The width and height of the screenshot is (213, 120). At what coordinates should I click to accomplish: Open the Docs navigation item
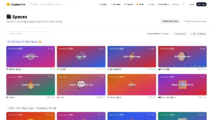pyautogui.click(x=151, y=4)
